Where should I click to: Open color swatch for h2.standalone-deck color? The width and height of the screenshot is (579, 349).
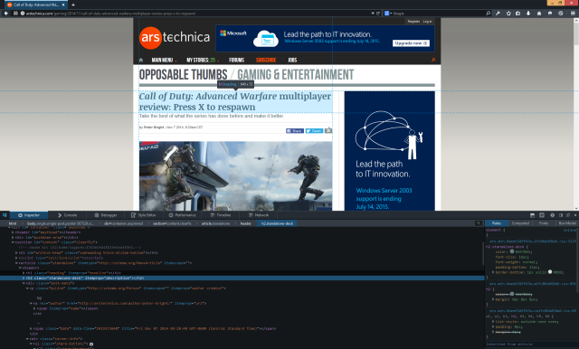point(512,251)
